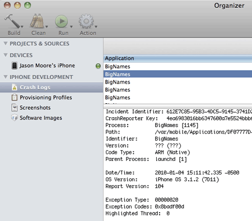Click the iPhone device icon
This screenshot has height=221, width=252.
tap(15, 66)
